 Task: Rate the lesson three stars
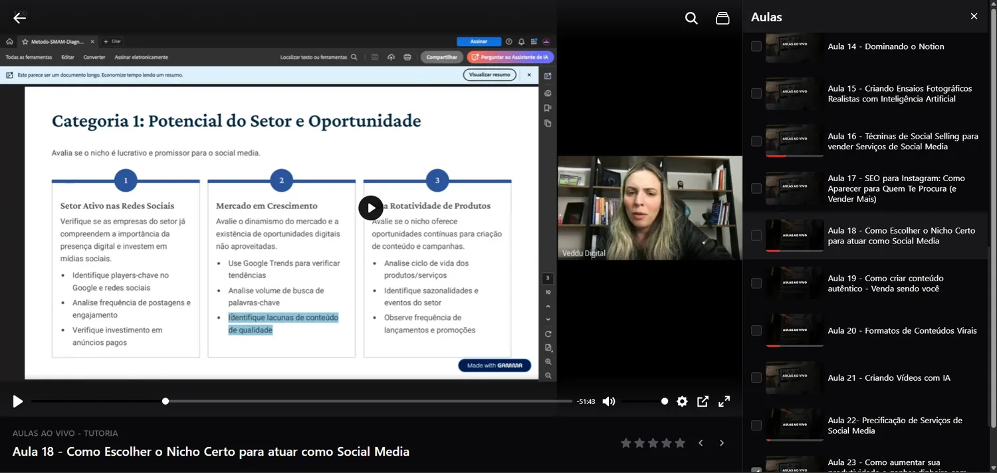(x=653, y=443)
